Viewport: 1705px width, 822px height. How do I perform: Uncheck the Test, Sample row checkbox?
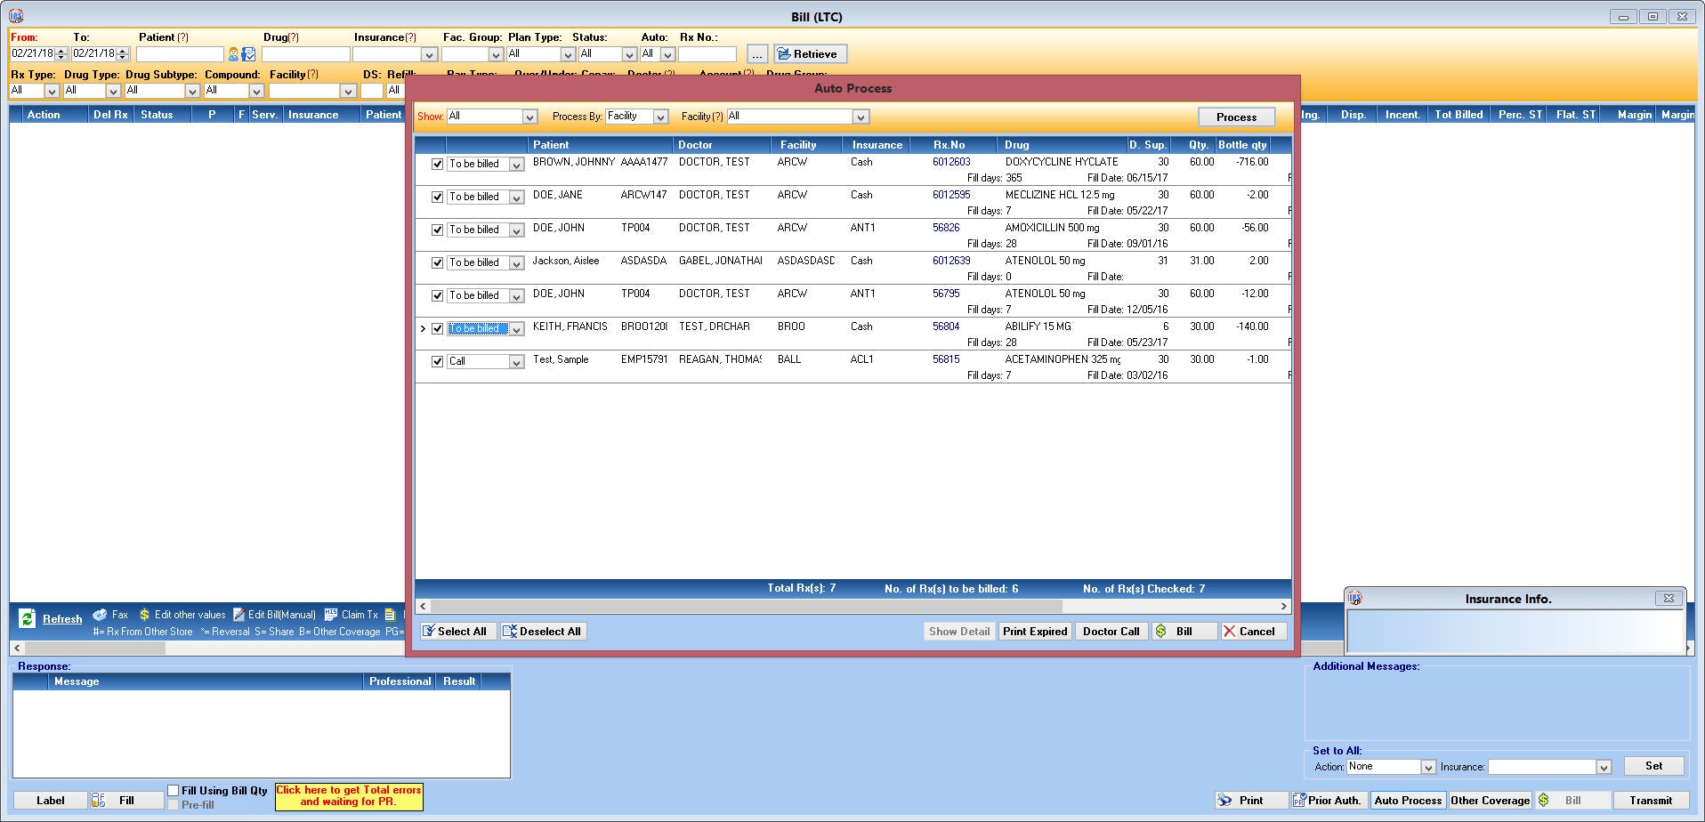(437, 361)
